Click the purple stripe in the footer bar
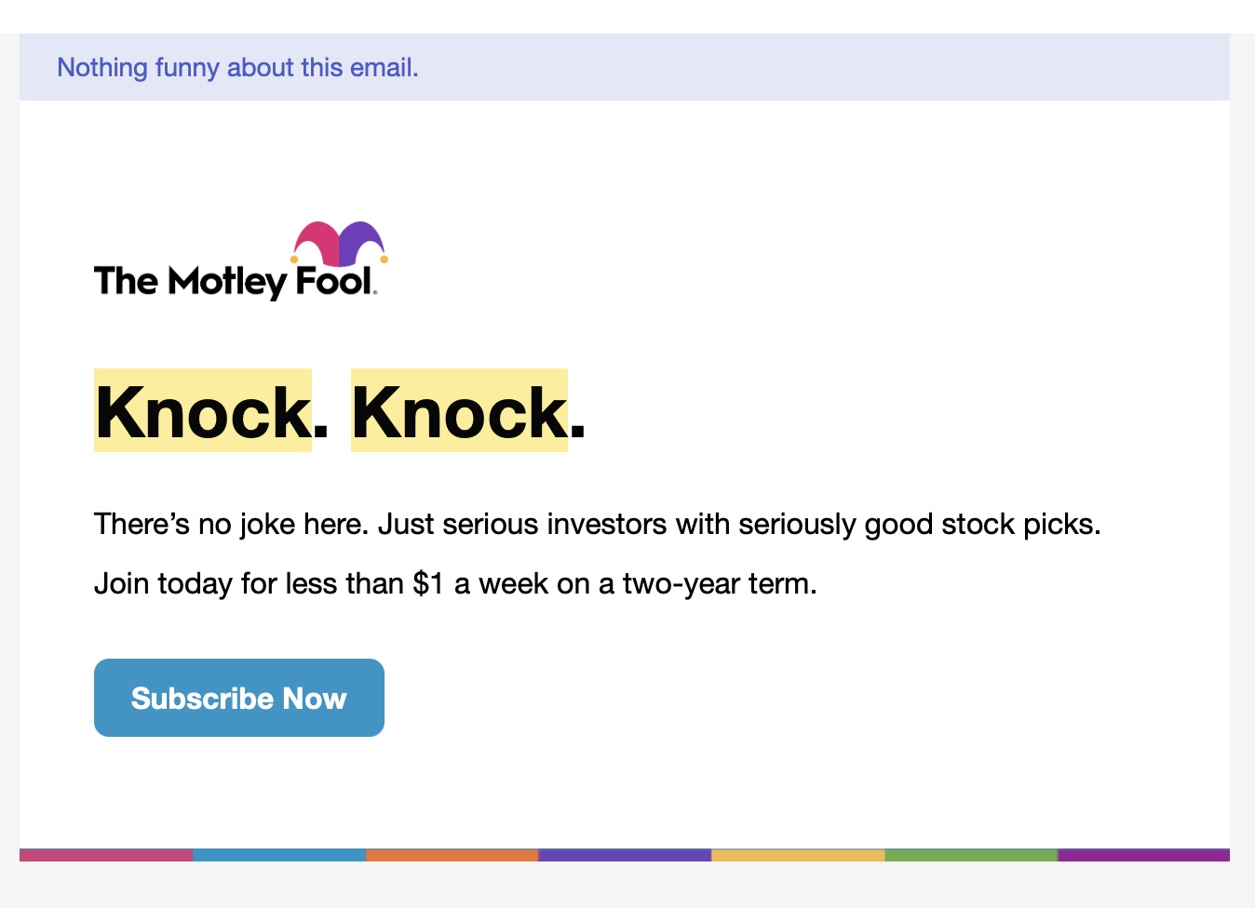This screenshot has width=1255, height=908. (x=624, y=853)
